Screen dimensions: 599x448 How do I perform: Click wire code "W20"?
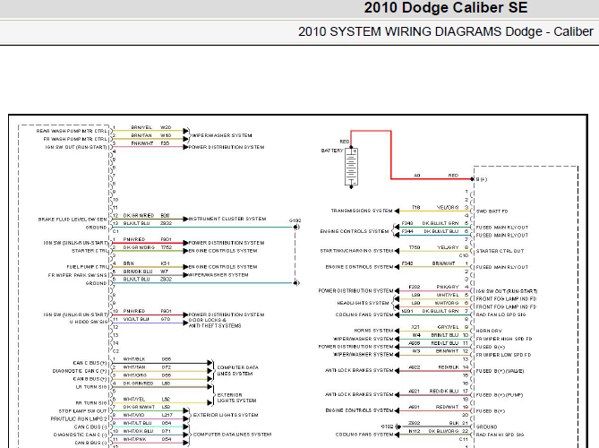166,127
